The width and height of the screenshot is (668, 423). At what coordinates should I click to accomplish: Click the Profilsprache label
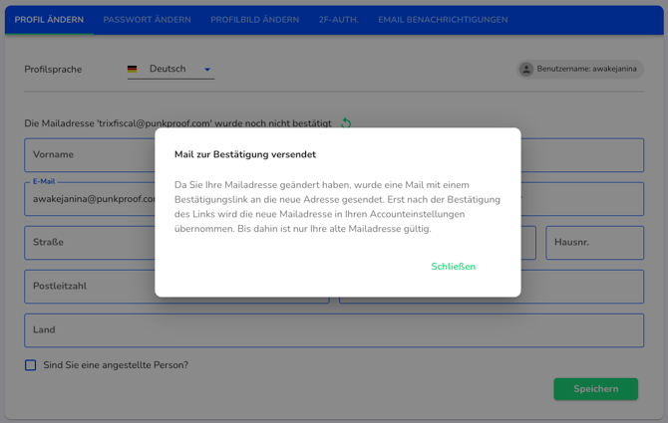tap(53, 70)
